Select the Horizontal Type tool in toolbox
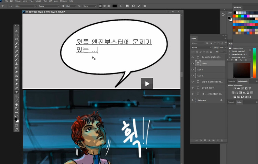 click(x=17, y=92)
